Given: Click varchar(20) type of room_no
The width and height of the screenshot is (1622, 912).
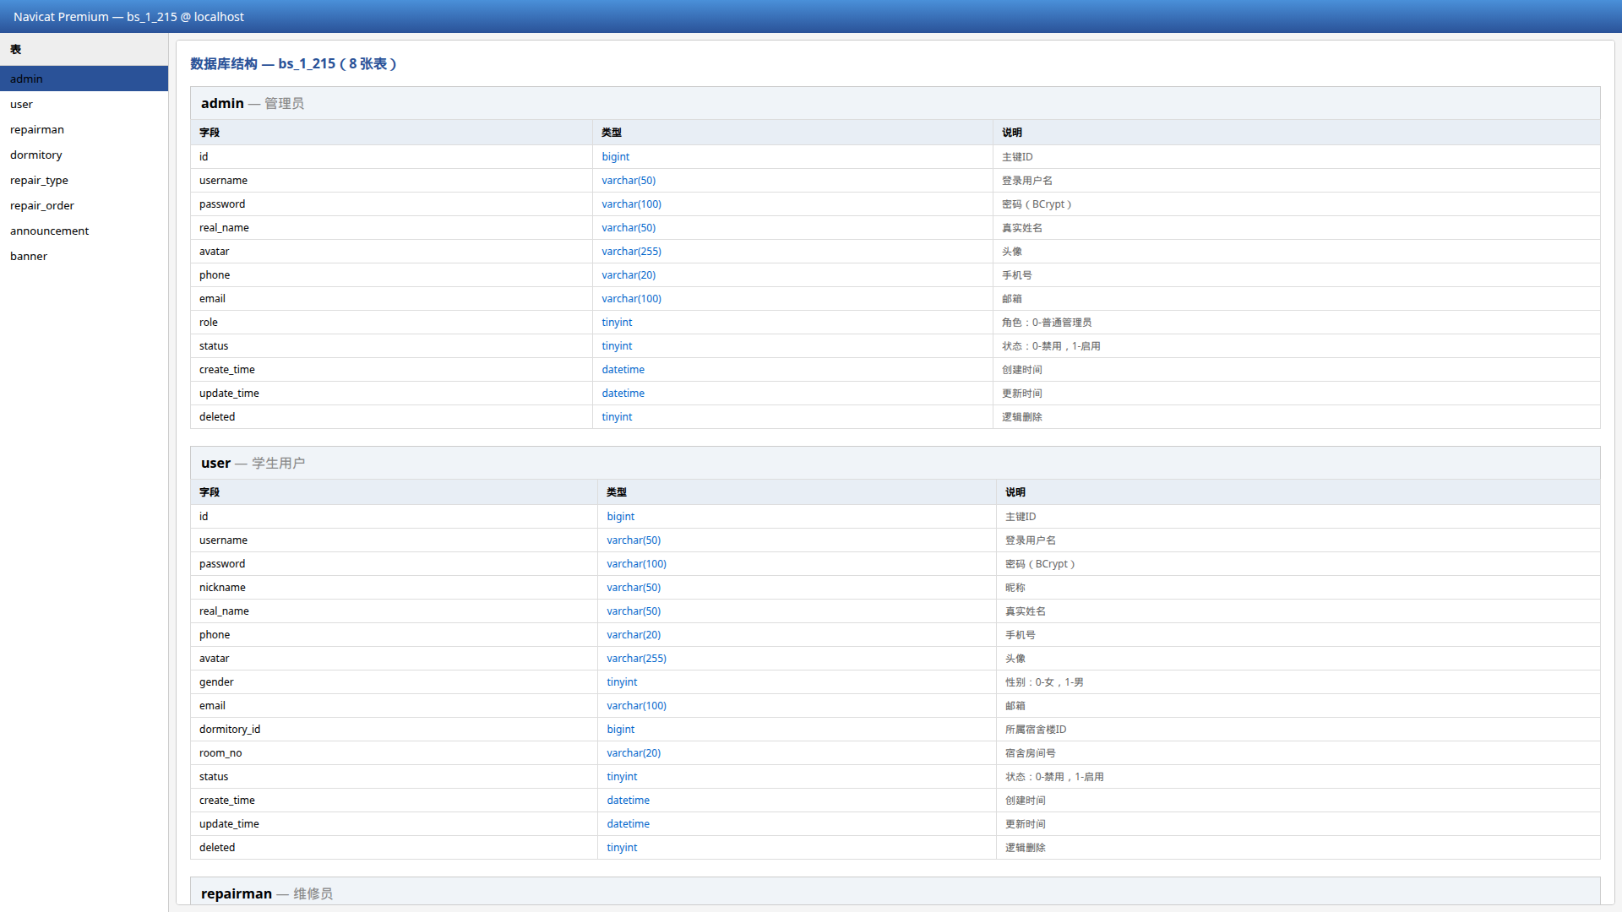Looking at the screenshot, I should tap(634, 753).
